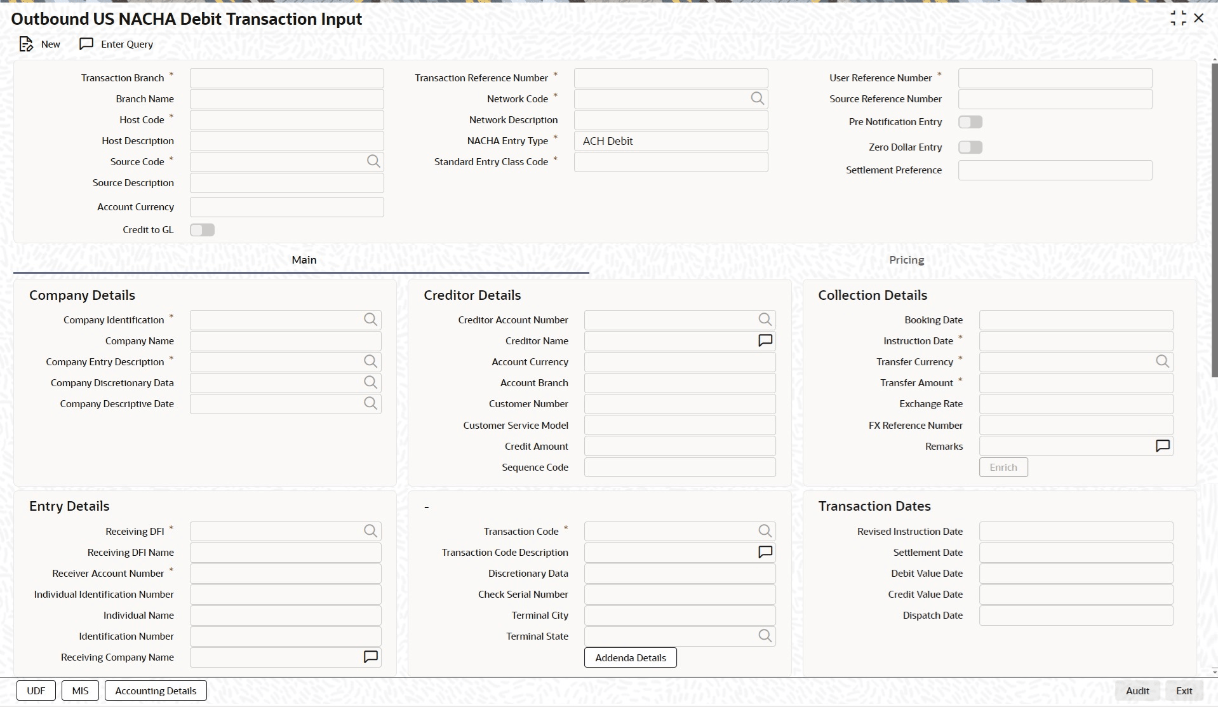Click the New document icon
Image resolution: width=1218 pixels, height=707 pixels.
[26, 44]
